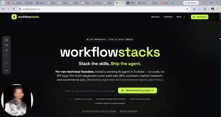
Task: Open 'Or build manually from the catalog' link
Action: (x=99, y=111)
